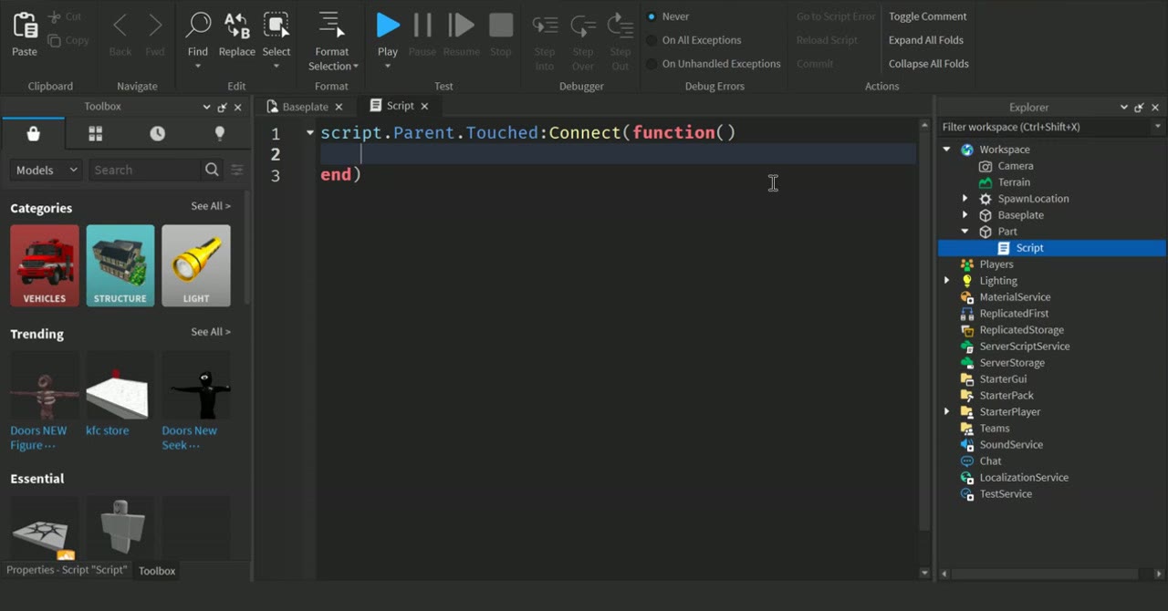Viewport: 1168px width, 611px height.
Task: Open the Toolbox Creations lightbulb tab
Action: (219, 134)
